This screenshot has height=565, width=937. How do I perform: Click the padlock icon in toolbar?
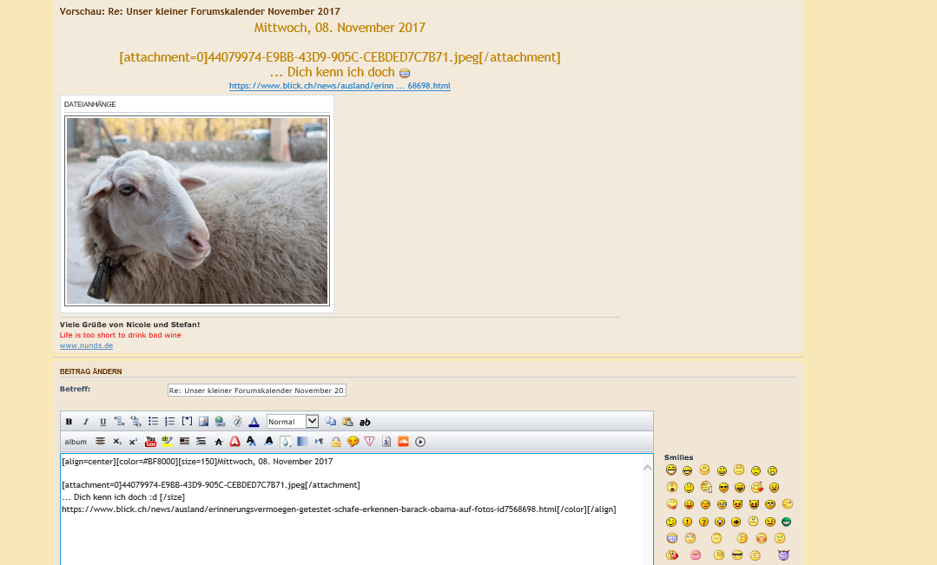click(x=335, y=442)
